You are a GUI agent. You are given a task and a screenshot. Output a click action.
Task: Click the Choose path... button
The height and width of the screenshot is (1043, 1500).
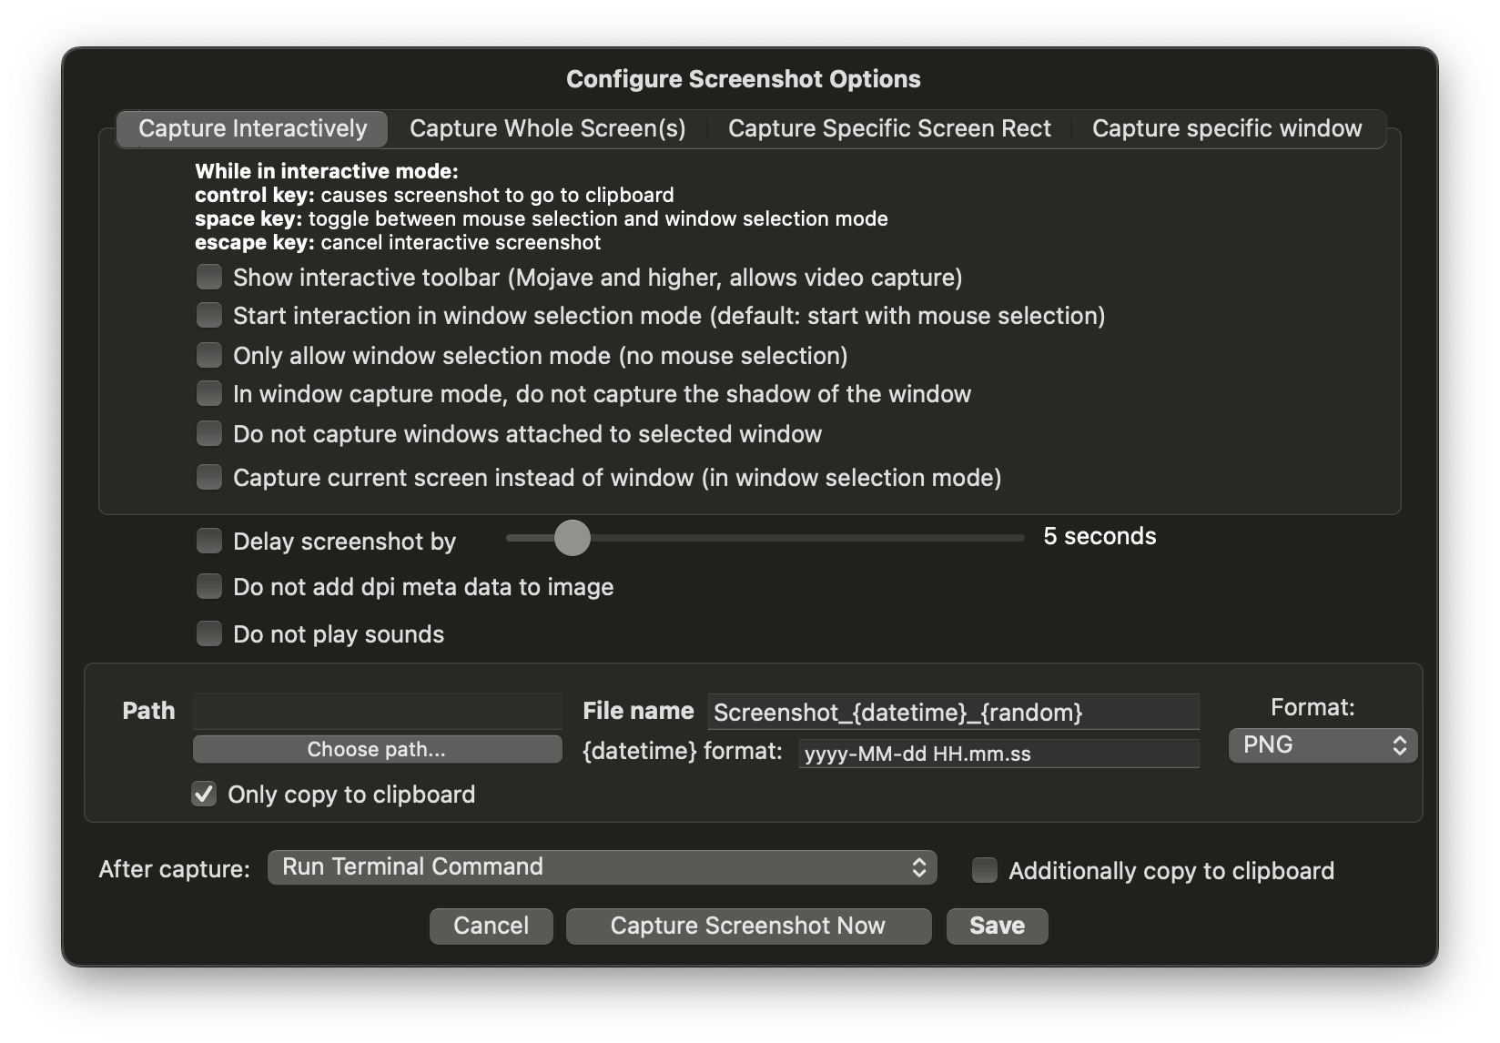[377, 749]
